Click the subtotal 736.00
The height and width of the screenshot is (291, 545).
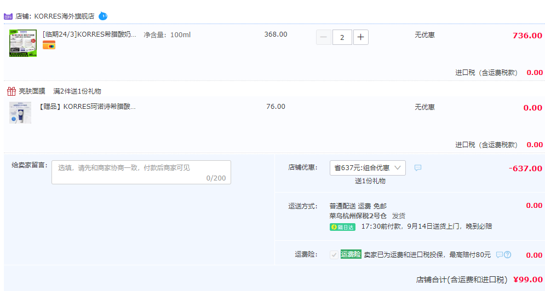(527, 36)
